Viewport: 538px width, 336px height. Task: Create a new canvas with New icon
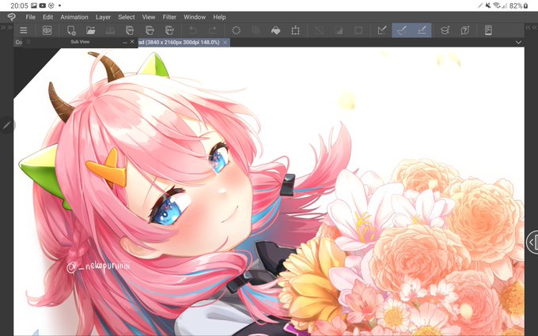71,31
